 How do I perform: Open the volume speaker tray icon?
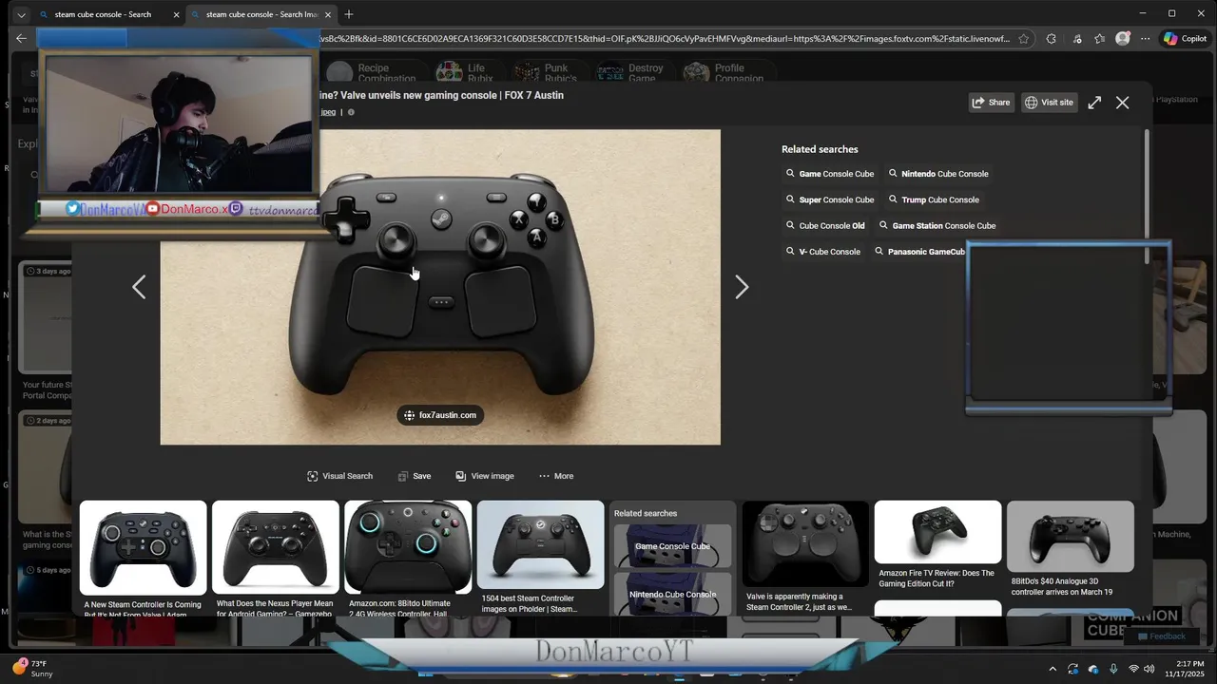pos(1149,669)
